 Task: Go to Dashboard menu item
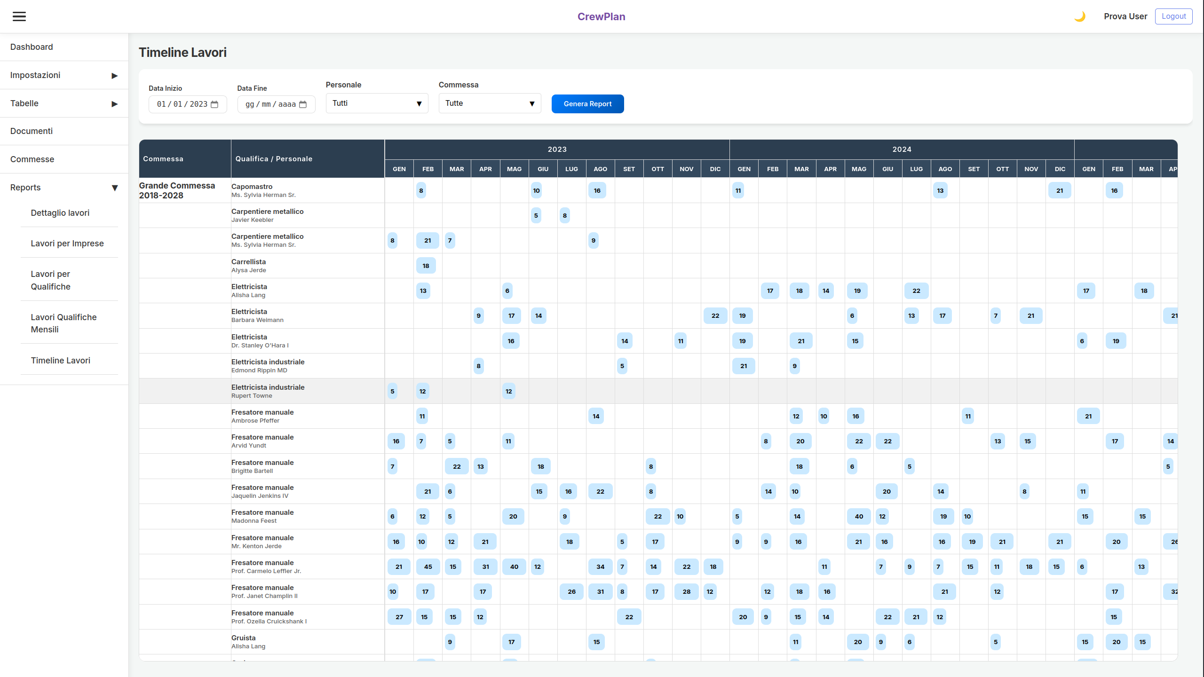click(x=32, y=47)
